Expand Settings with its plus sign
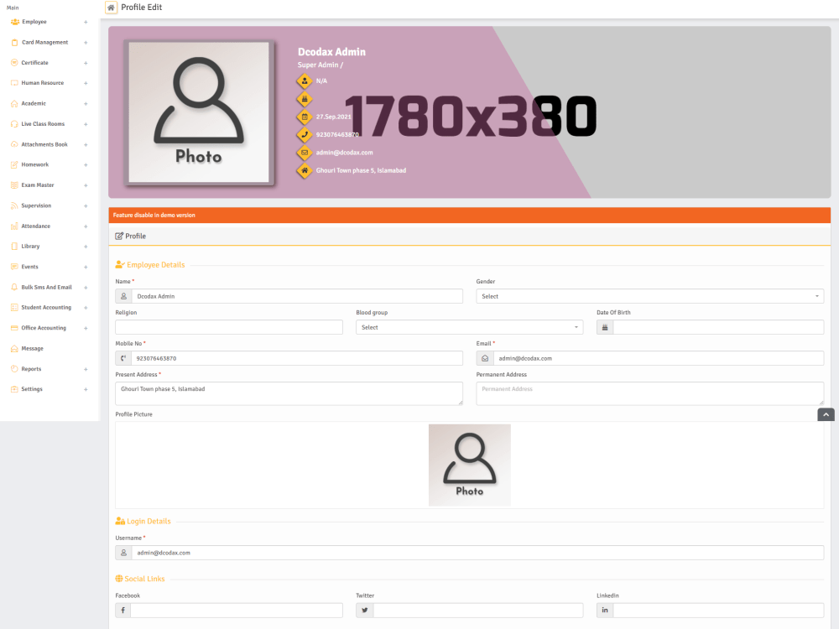 [86, 389]
